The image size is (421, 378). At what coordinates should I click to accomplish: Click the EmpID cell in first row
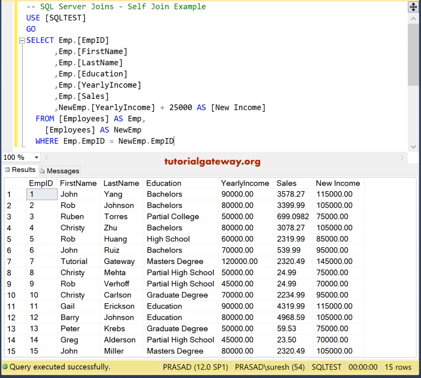(42, 194)
